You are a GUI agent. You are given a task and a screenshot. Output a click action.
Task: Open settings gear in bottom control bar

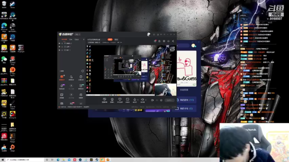point(161,100)
